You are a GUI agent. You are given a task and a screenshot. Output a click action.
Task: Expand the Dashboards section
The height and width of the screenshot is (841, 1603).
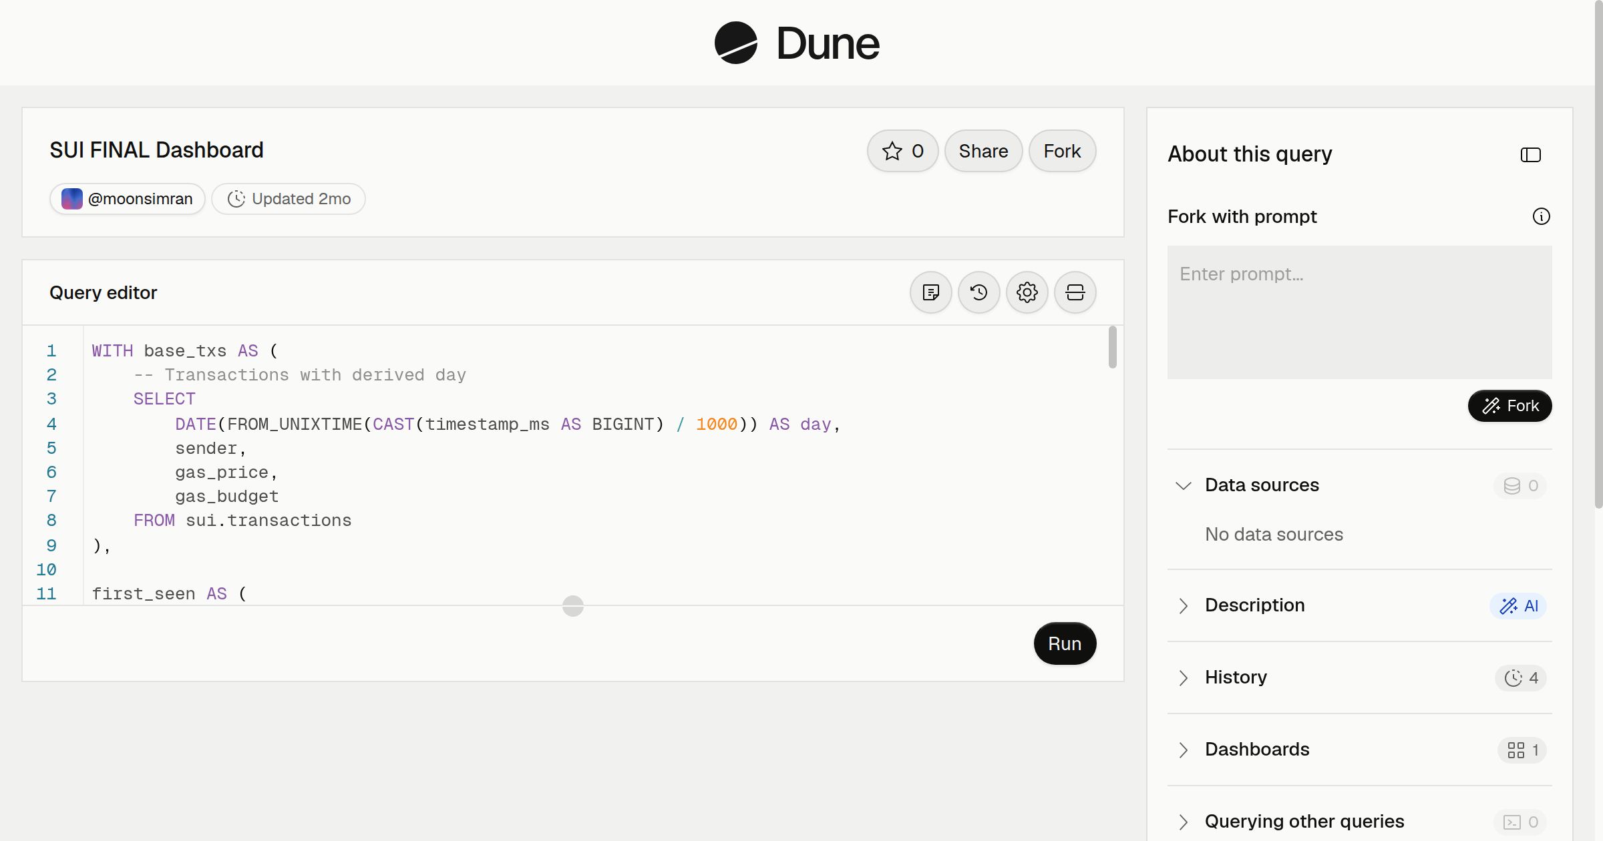(1184, 750)
